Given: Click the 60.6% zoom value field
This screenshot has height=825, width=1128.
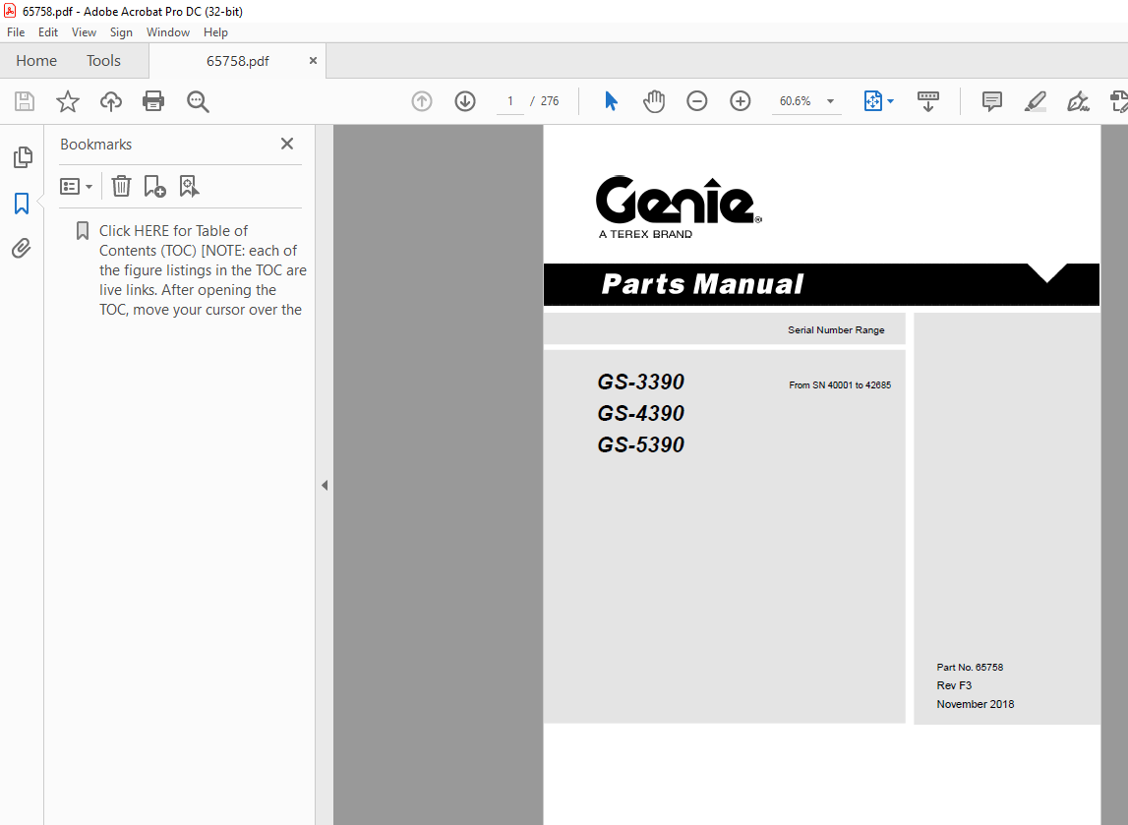Looking at the screenshot, I should click(x=796, y=101).
